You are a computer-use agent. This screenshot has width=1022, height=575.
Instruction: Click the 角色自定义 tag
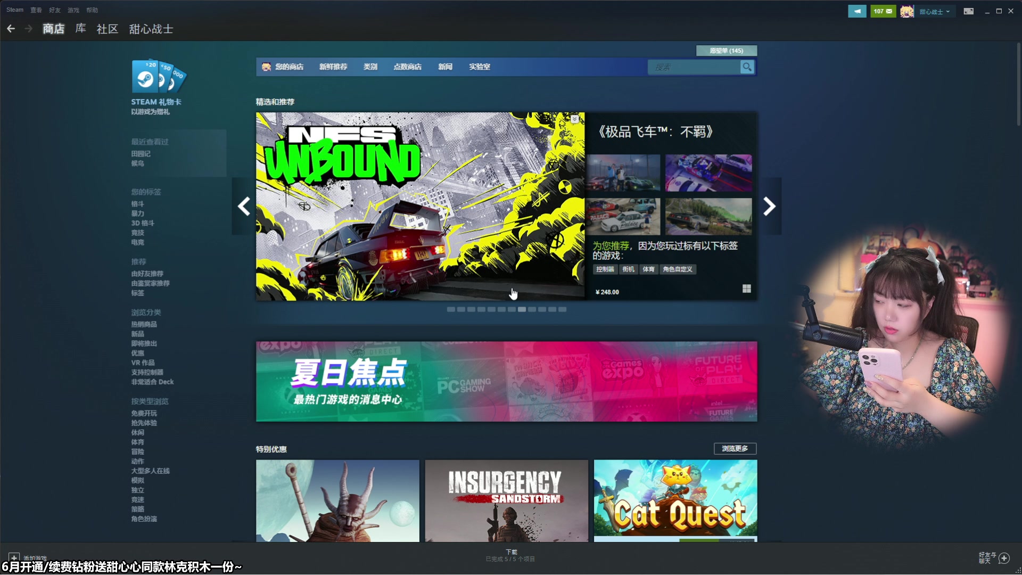pos(678,269)
